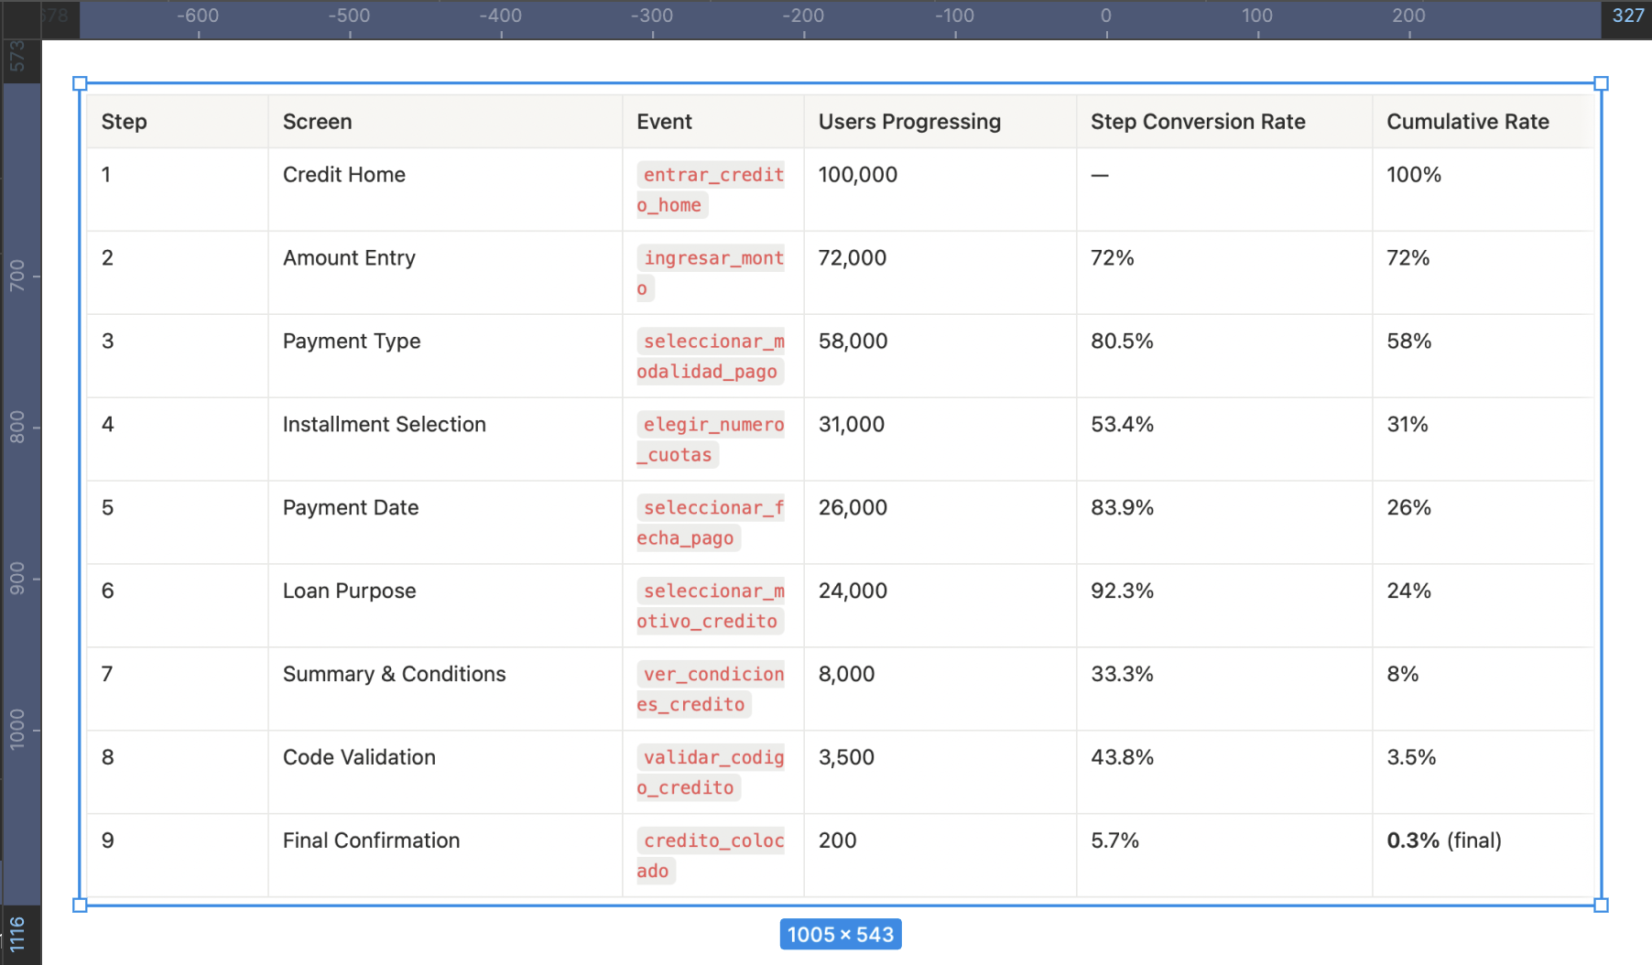Select the credito_colocado event tag
This screenshot has height=965, width=1652.
coord(712,855)
